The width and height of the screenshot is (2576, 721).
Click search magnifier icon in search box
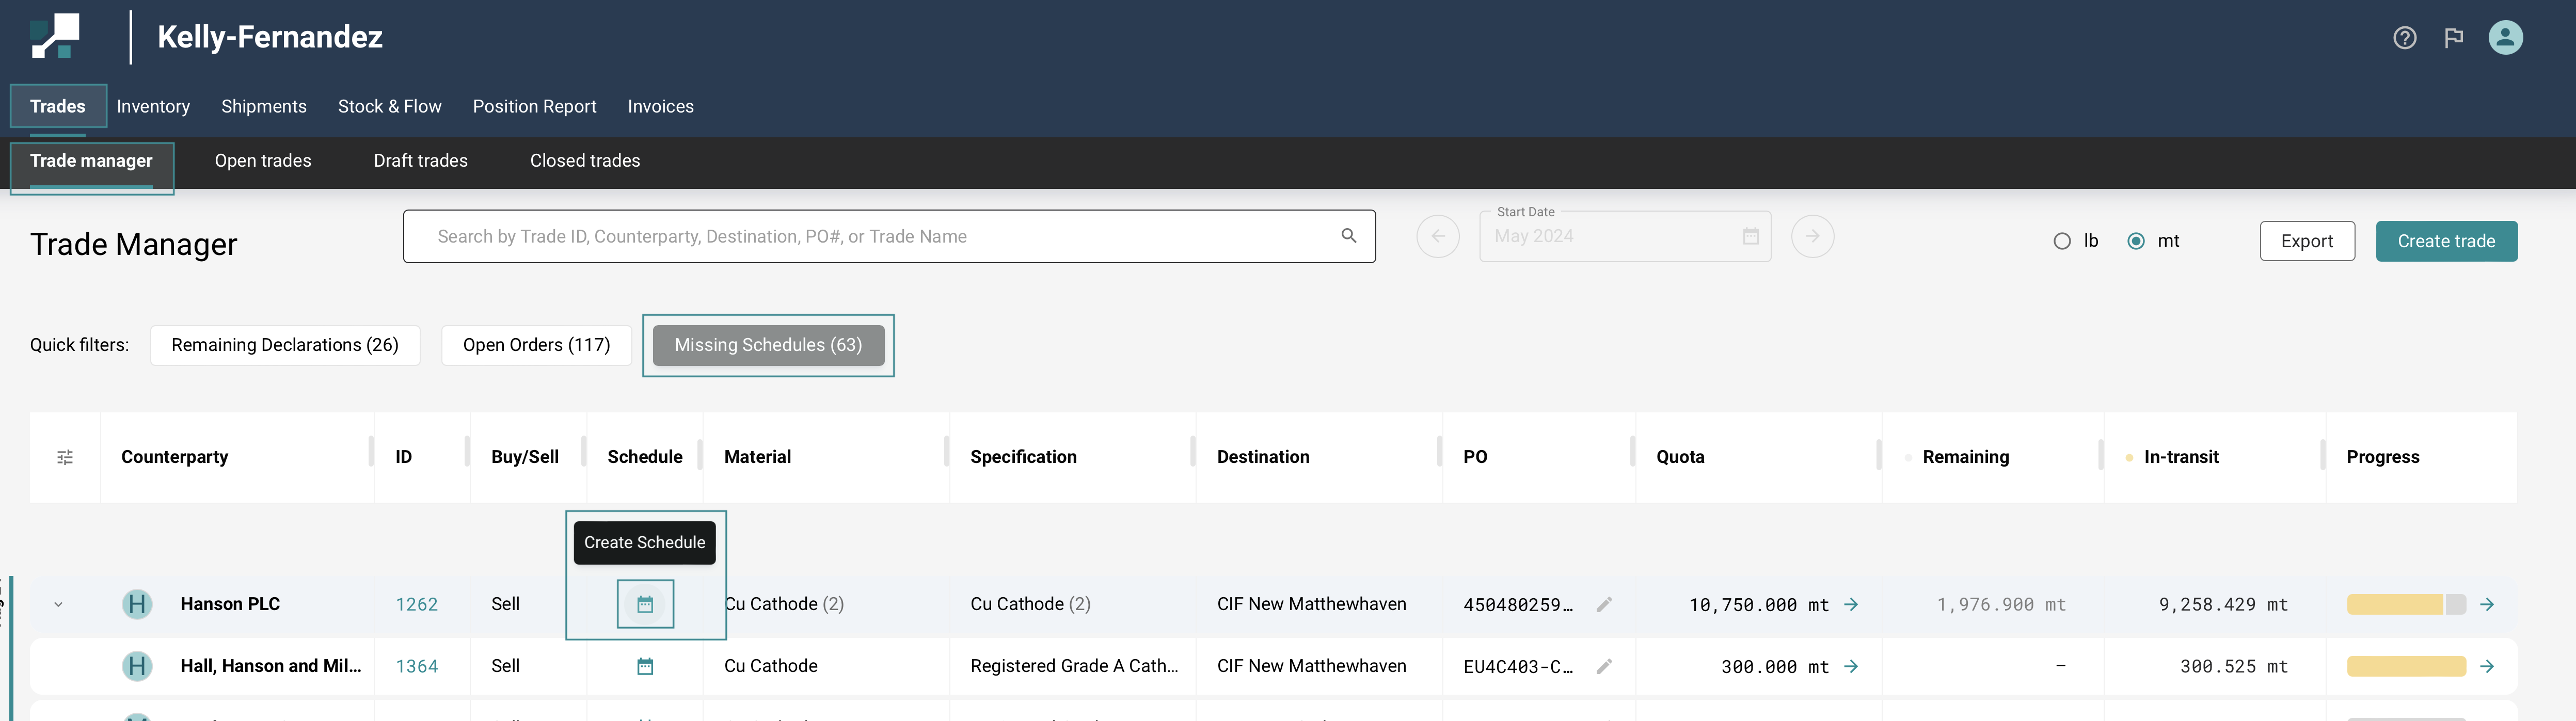1348,236
